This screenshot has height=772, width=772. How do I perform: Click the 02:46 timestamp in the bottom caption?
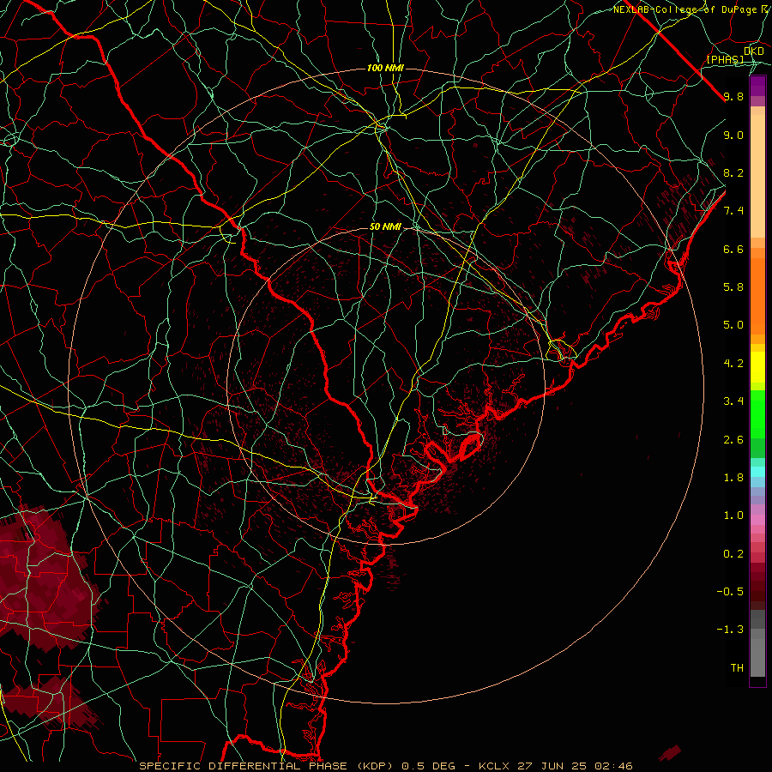click(x=613, y=766)
